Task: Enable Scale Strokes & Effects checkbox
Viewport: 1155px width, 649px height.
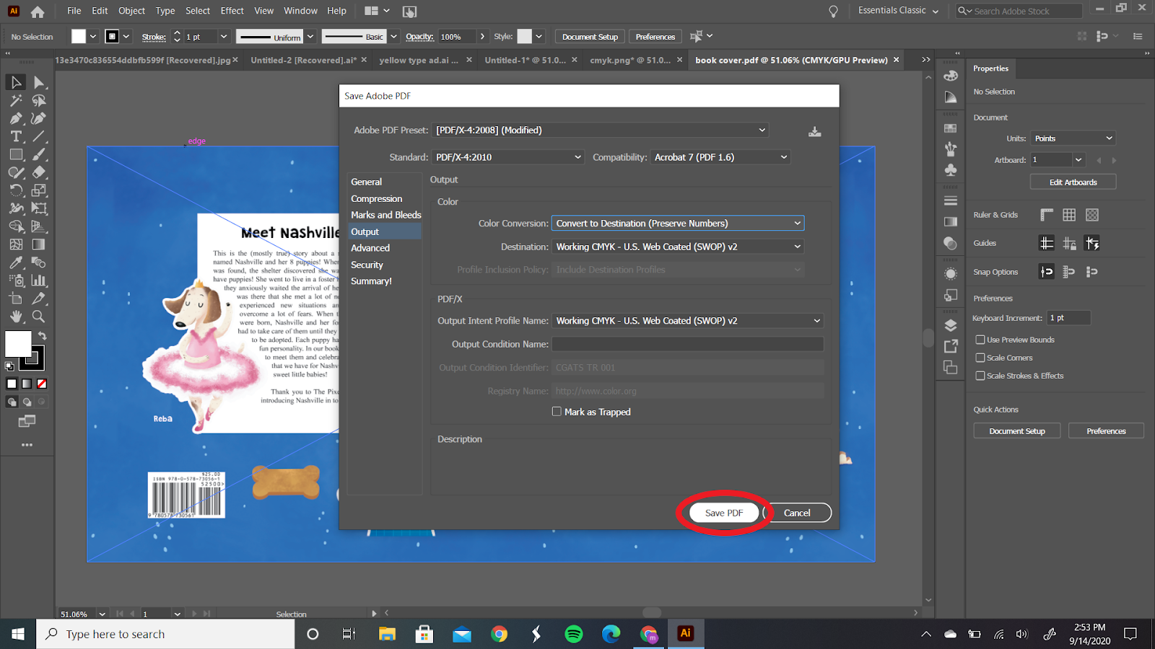Action: (x=980, y=376)
